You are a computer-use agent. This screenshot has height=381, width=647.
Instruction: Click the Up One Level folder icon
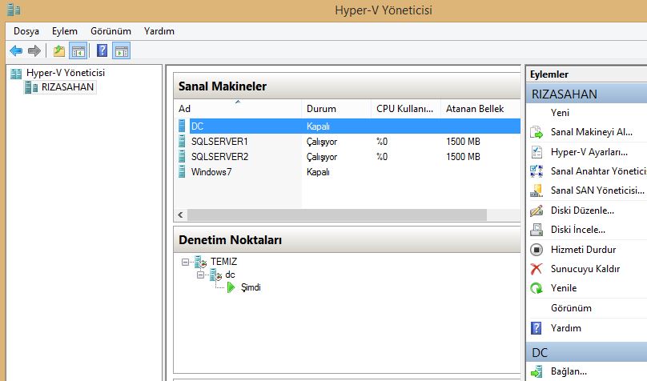[x=59, y=51]
